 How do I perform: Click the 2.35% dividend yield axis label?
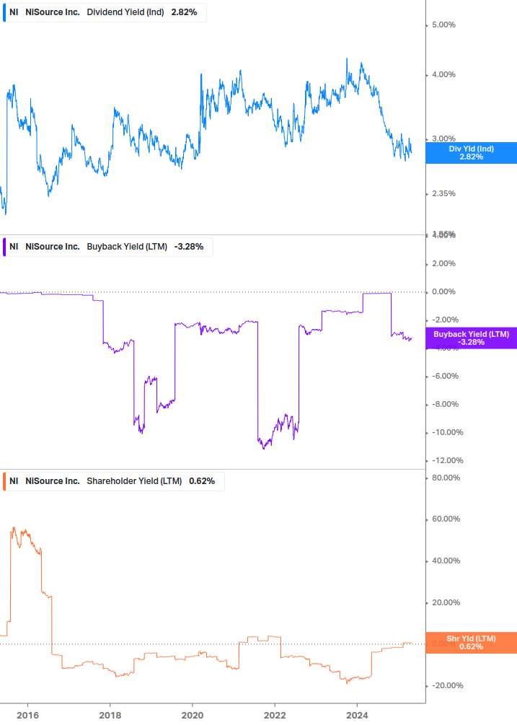pos(443,194)
